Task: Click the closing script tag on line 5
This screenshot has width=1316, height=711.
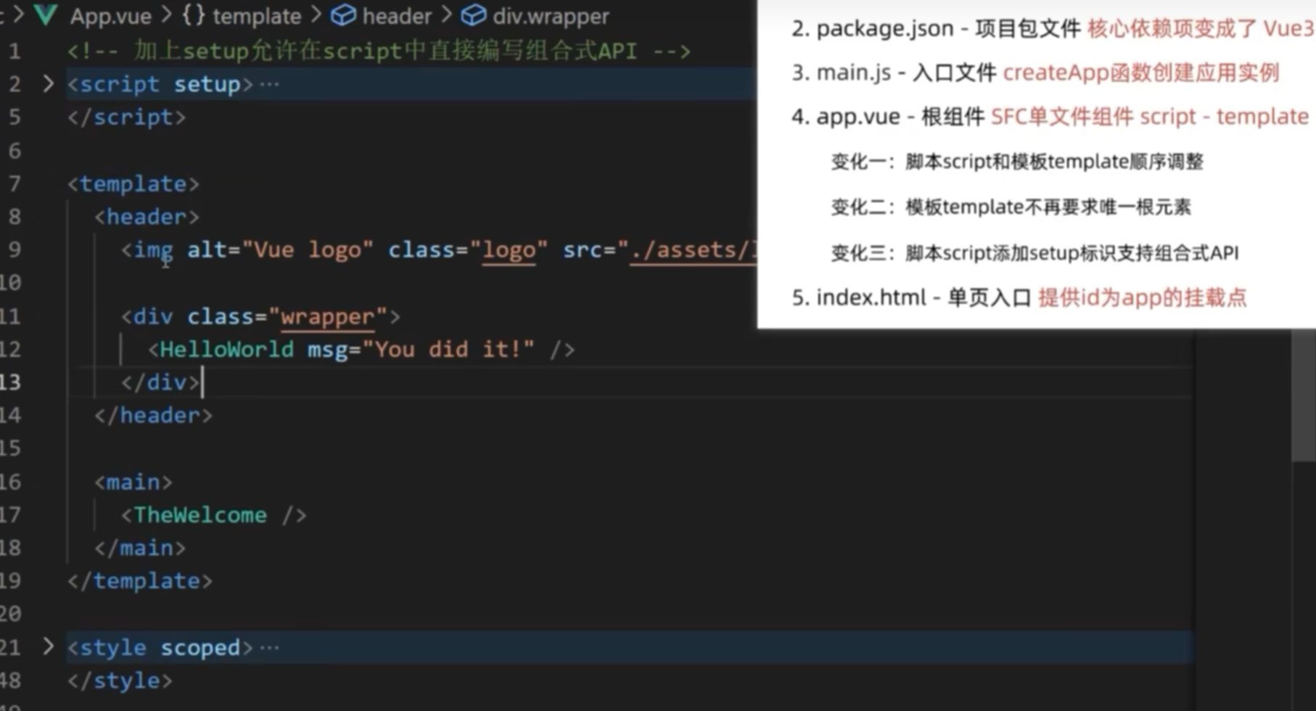Action: pos(126,118)
